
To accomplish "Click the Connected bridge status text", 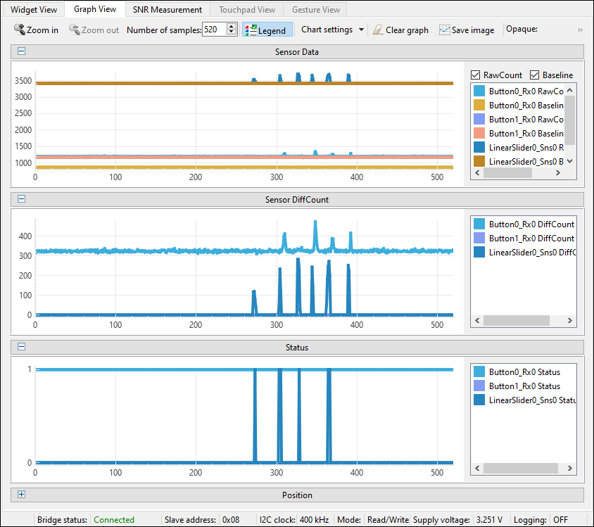I will tap(114, 520).
